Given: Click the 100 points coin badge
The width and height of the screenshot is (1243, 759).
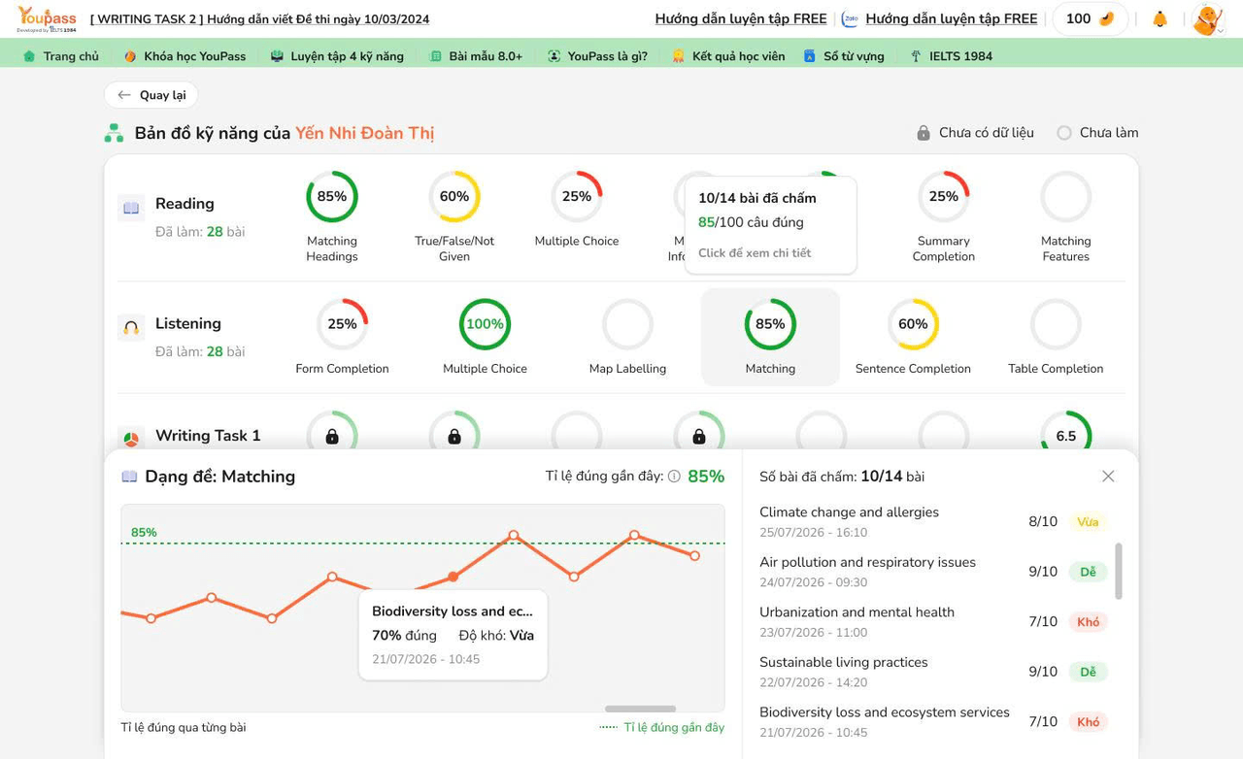Looking at the screenshot, I should pyautogui.click(x=1090, y=19).
